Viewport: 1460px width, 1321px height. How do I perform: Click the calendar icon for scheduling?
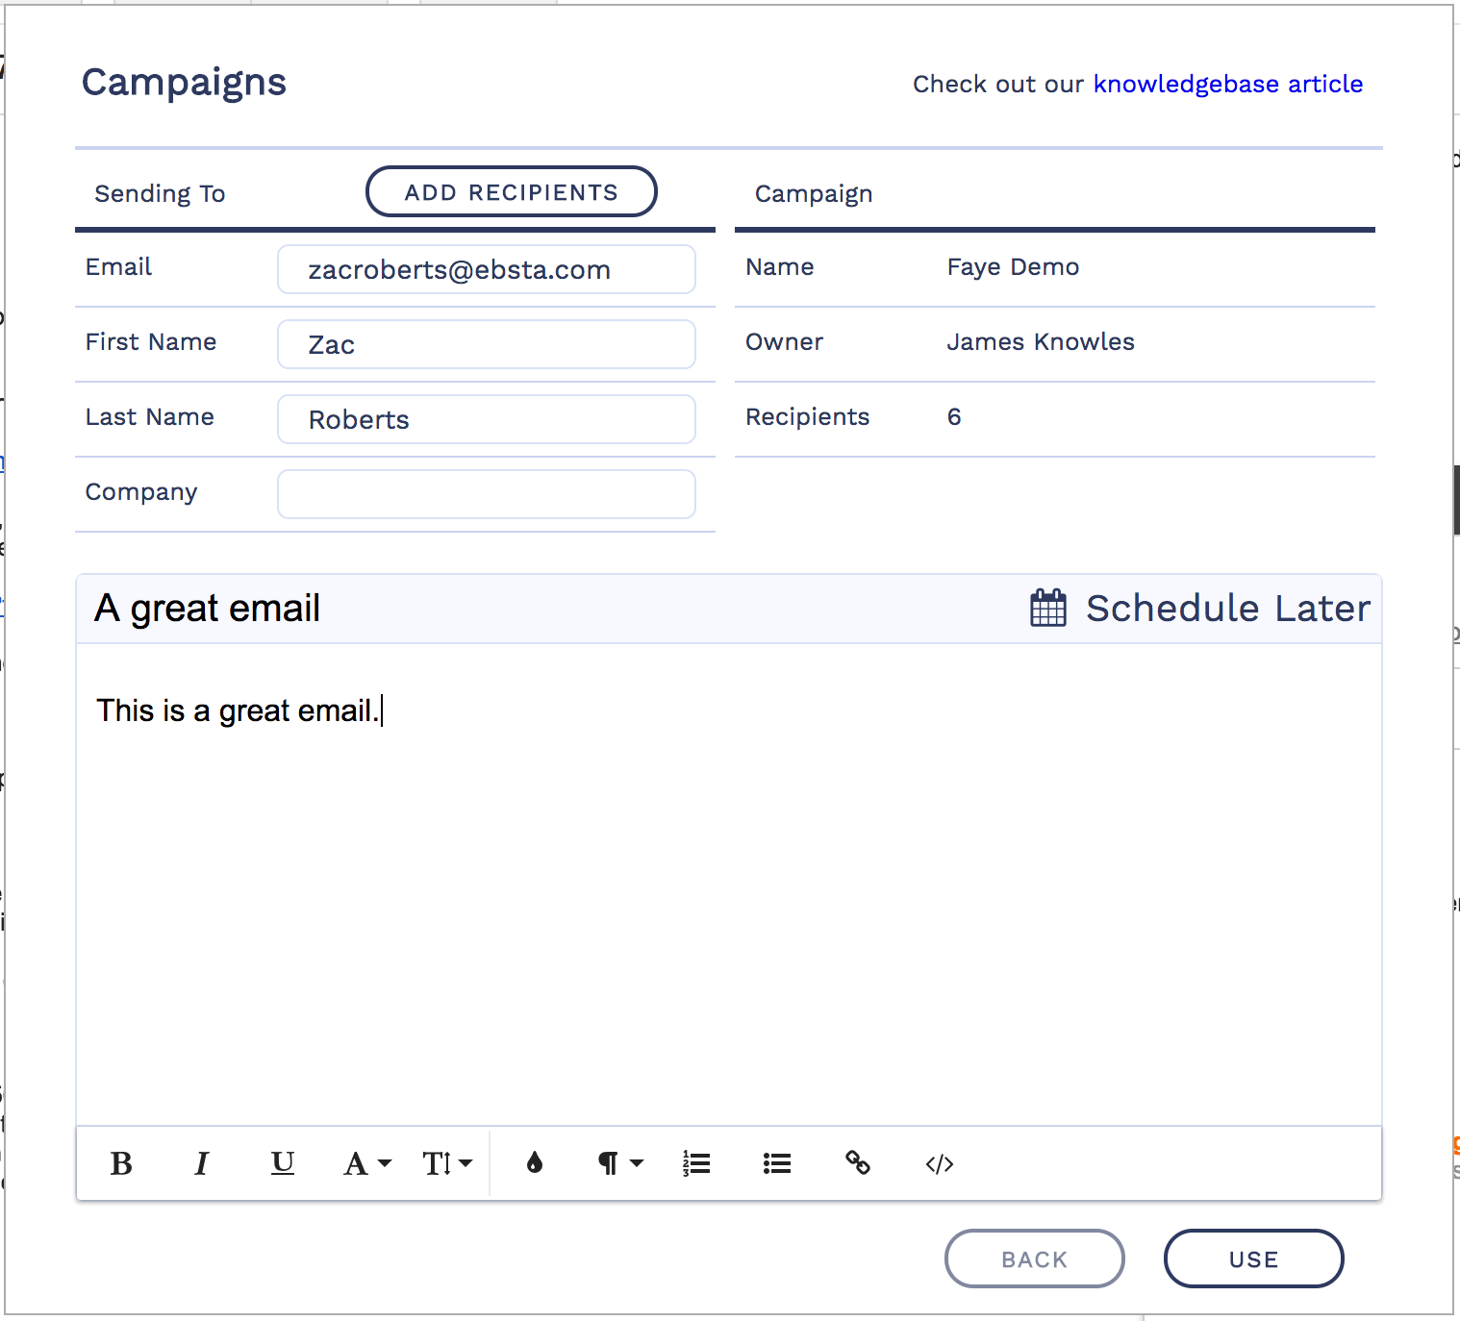coord(1048,608)
